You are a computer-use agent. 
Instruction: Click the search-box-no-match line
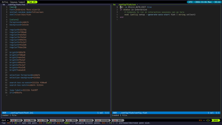click(x=28, y=83)
